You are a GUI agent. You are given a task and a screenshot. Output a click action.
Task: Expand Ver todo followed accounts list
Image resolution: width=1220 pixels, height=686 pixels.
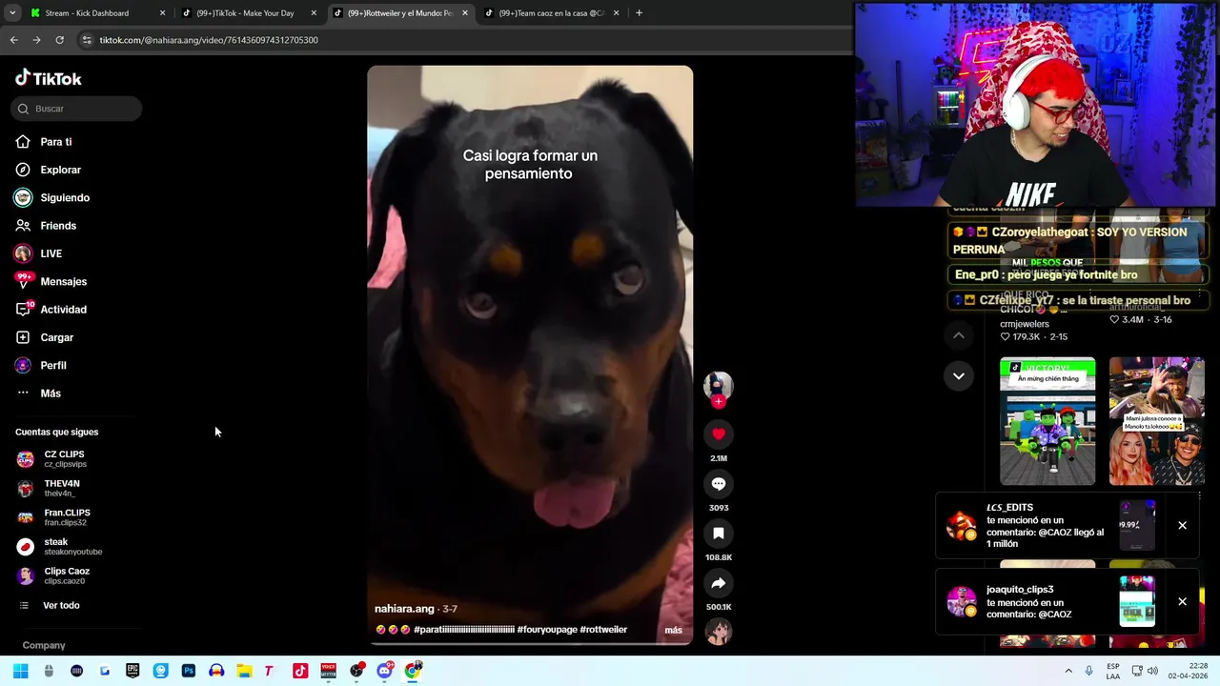61,605
